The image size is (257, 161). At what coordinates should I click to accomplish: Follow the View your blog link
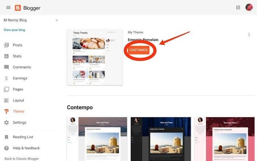click(14, 30)
